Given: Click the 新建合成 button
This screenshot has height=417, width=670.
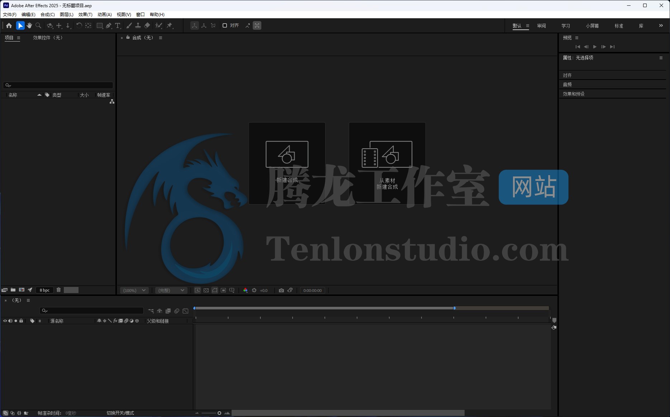Looking at the screenshot, I should point(287,163).
